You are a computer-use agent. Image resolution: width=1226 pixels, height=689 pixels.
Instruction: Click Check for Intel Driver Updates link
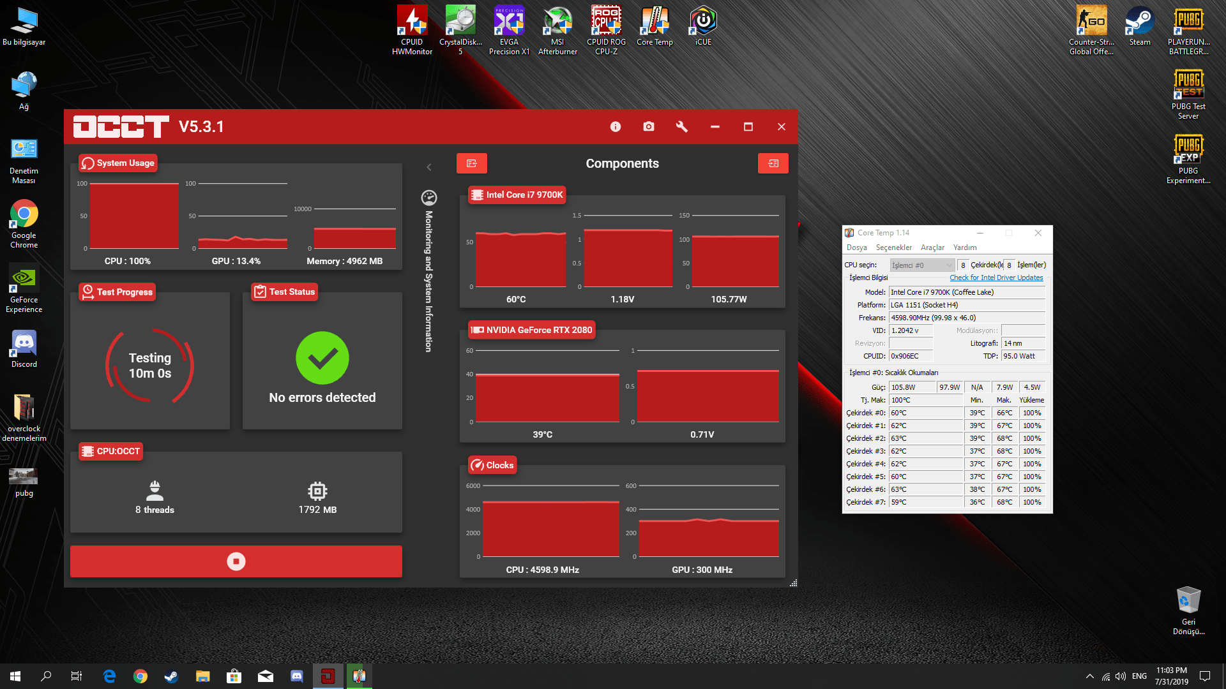point(995,278)
